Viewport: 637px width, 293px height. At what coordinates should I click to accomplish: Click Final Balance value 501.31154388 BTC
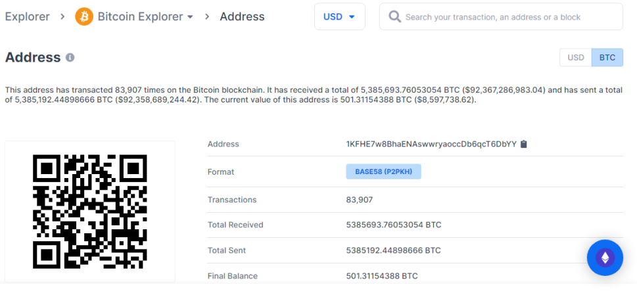(x=382, y=276)
